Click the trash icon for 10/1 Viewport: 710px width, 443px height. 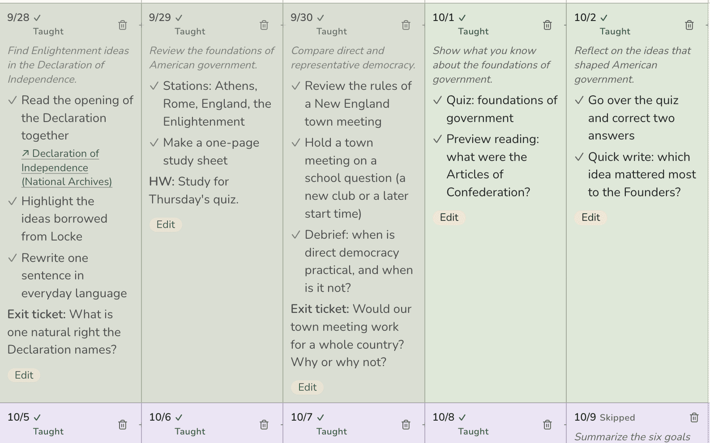(547, 25)
